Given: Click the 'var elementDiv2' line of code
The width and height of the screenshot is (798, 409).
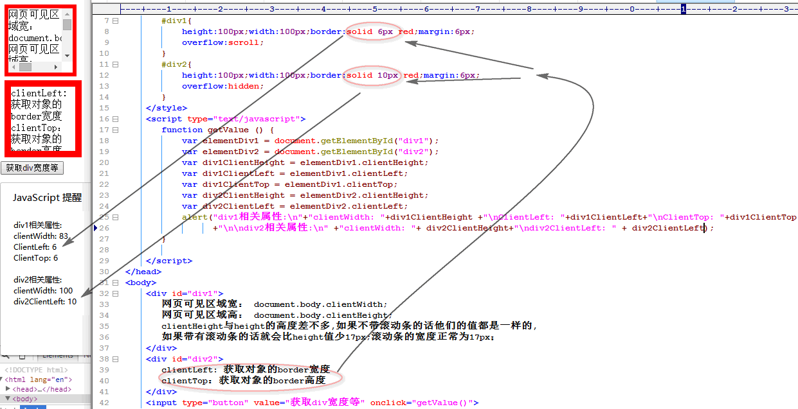Looking at the screenshot, I should click(310, 152).
